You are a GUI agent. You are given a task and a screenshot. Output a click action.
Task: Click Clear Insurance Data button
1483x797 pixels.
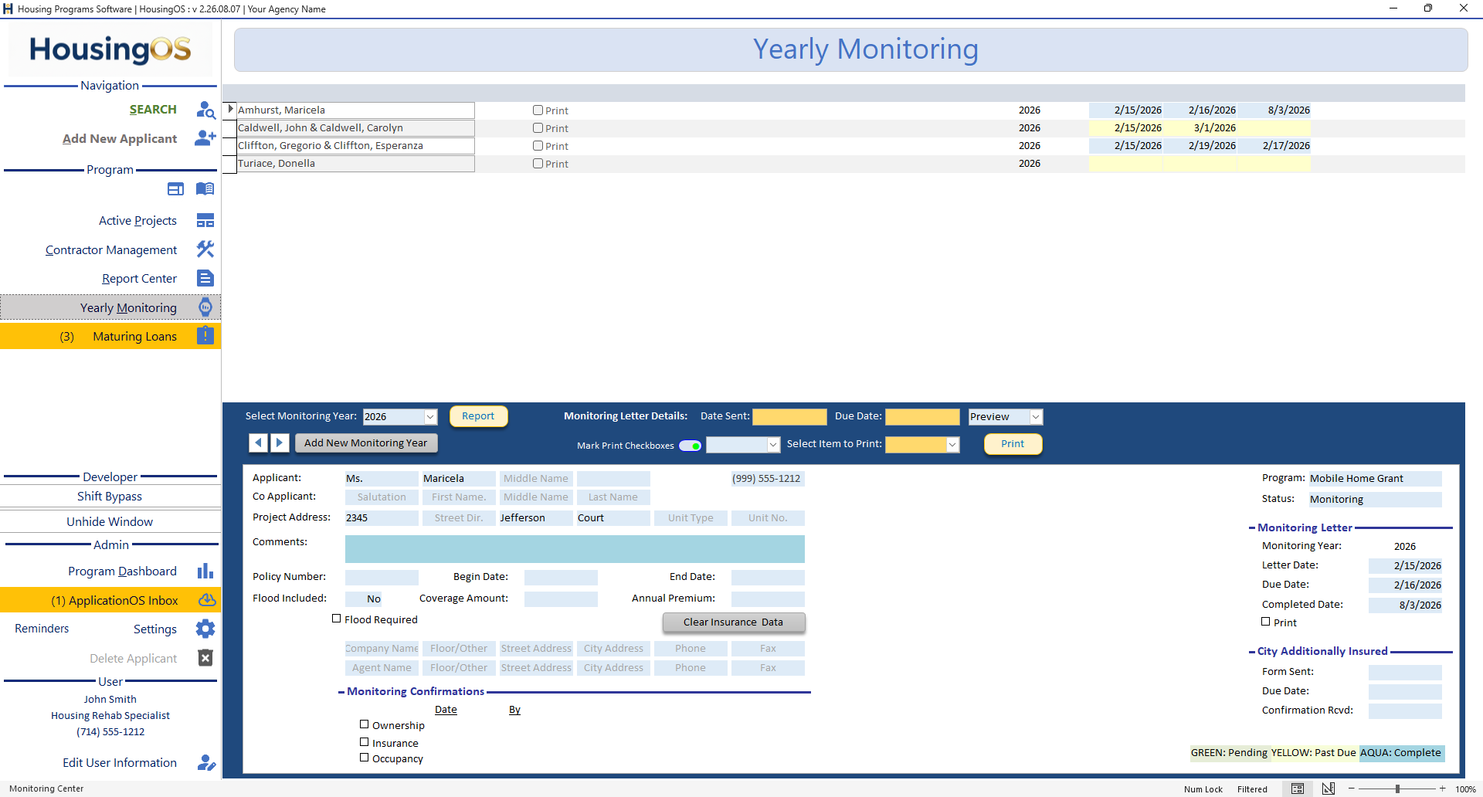[x=733, y=622]
